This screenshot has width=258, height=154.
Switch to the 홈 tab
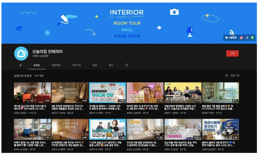(x=20, y=65)
